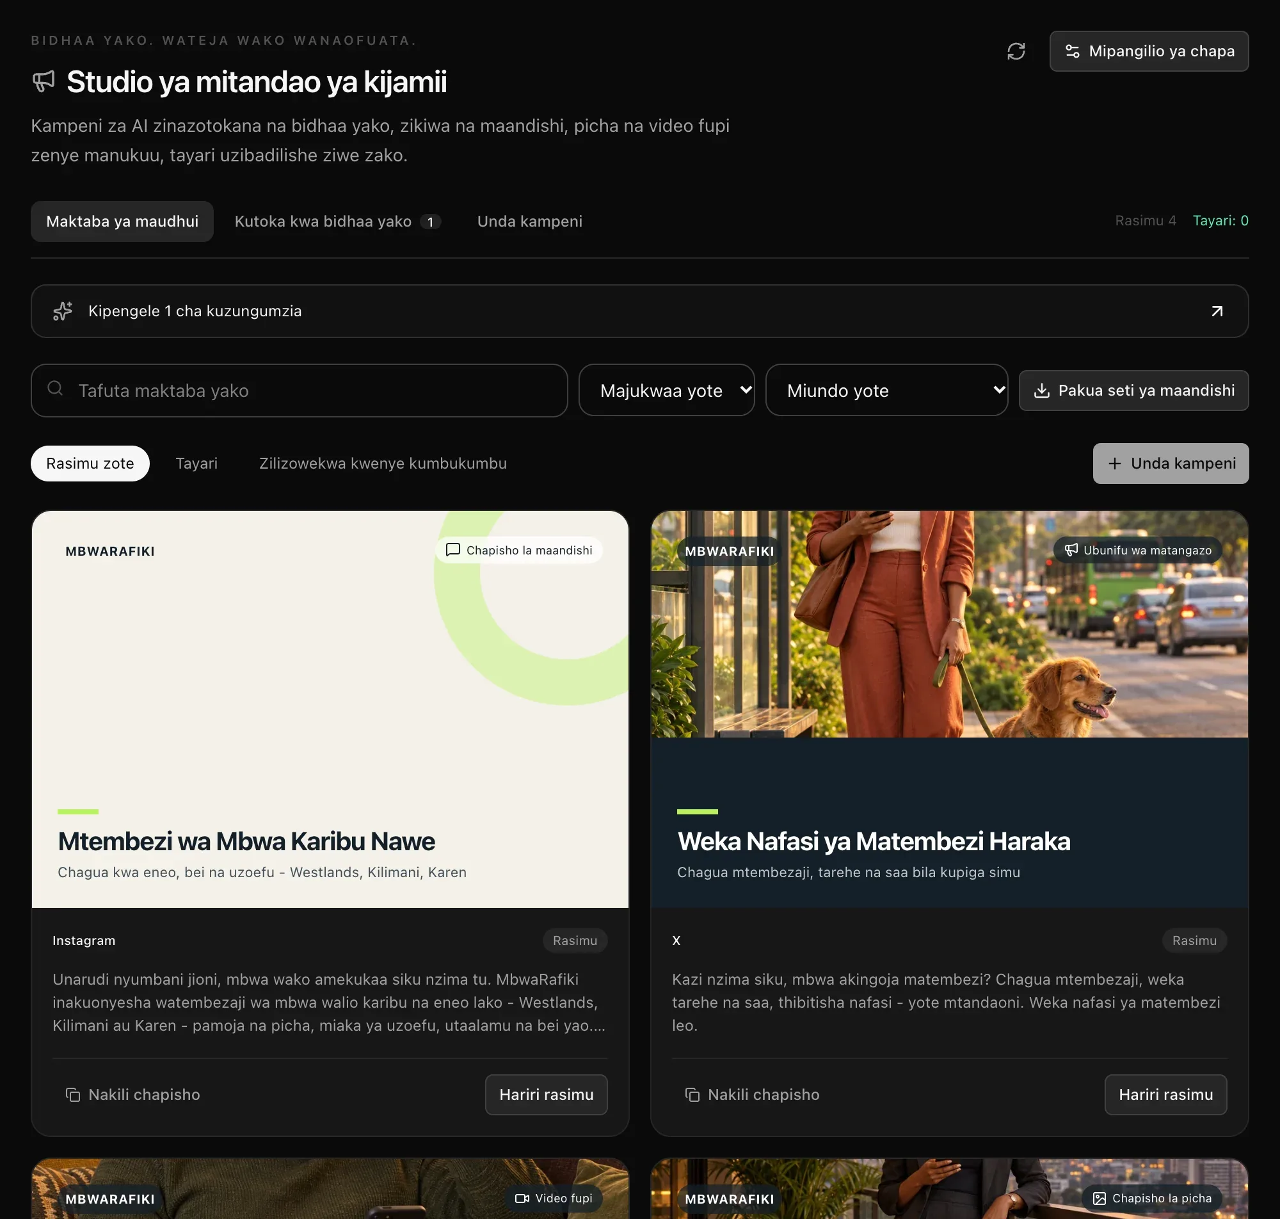Screen dimensions: 1280x1219
Task: Click the gray Unda kampeni plus button
Action: point(1171,464)
